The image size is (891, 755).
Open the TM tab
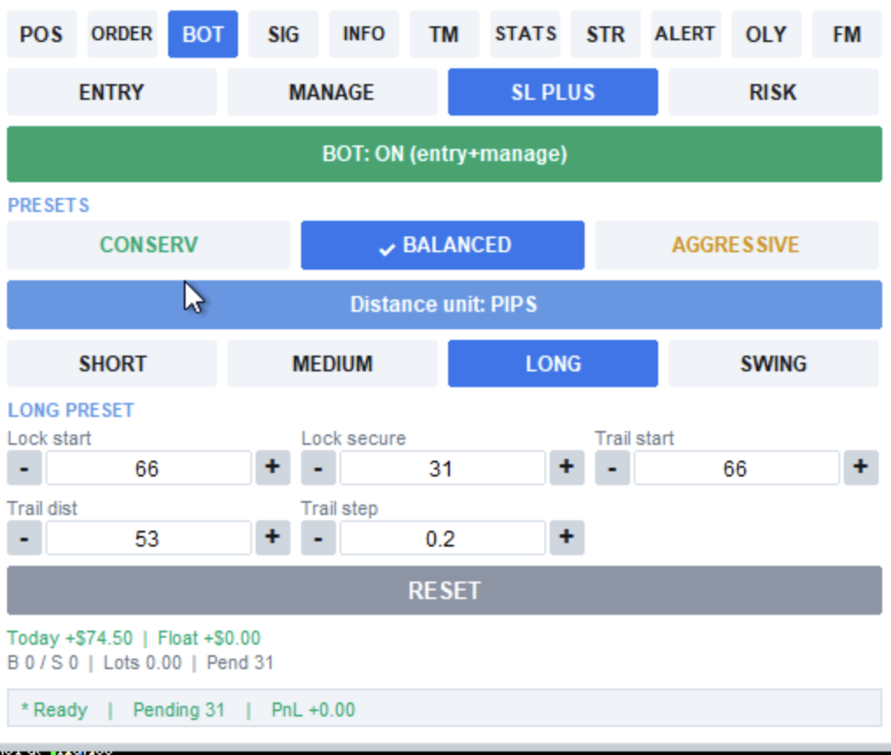(445, 34)
